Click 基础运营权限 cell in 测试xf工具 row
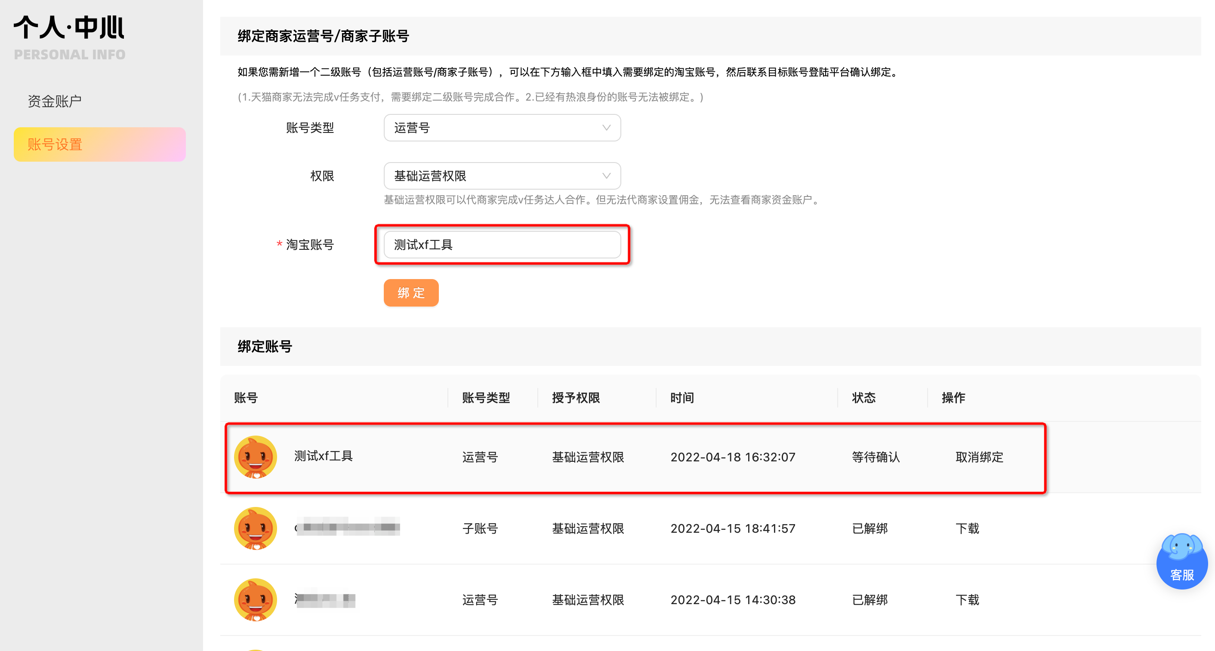 (x=588, y=457)
